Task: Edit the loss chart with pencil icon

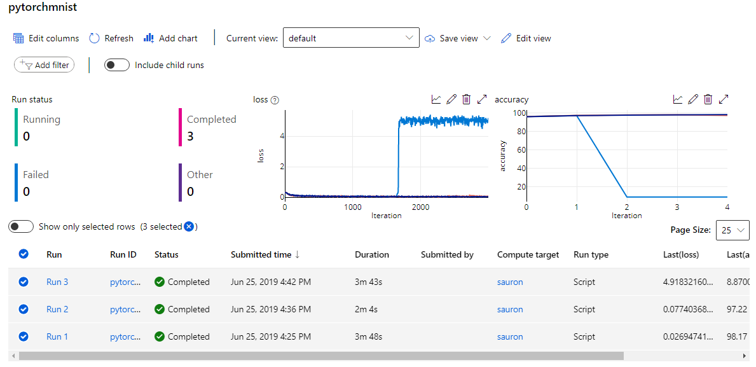Action: coord(451,99)
